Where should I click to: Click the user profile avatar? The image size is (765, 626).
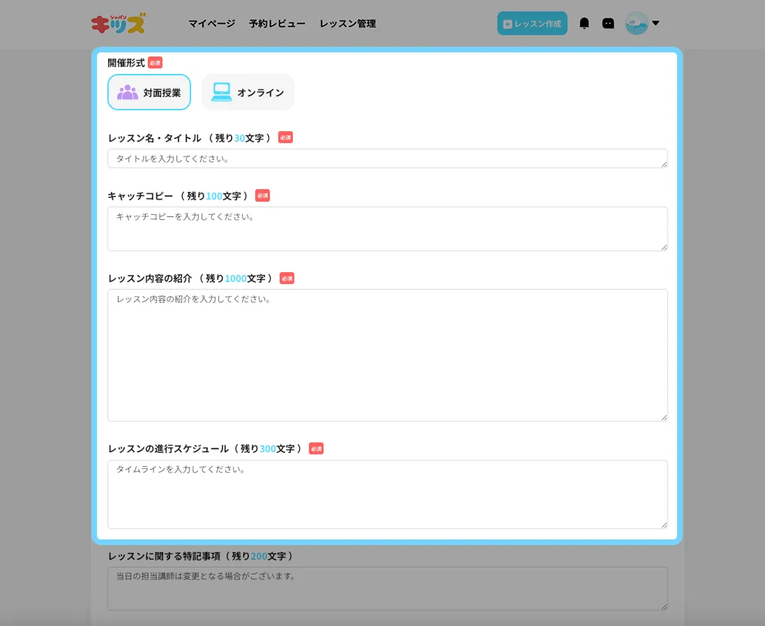637,24
